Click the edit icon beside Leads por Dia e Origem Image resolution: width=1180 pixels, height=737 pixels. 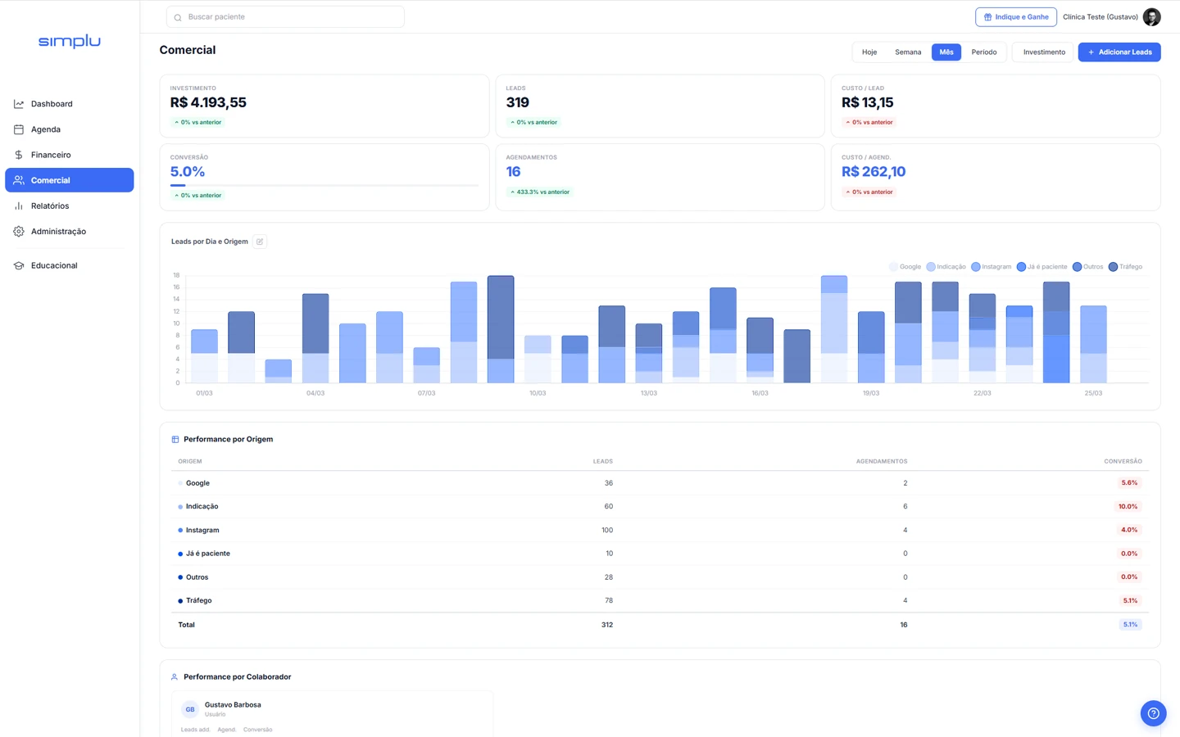(260, 242)
